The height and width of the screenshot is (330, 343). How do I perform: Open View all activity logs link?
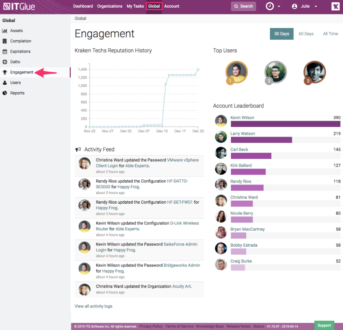pyautogui.click(x=93, y=306)
